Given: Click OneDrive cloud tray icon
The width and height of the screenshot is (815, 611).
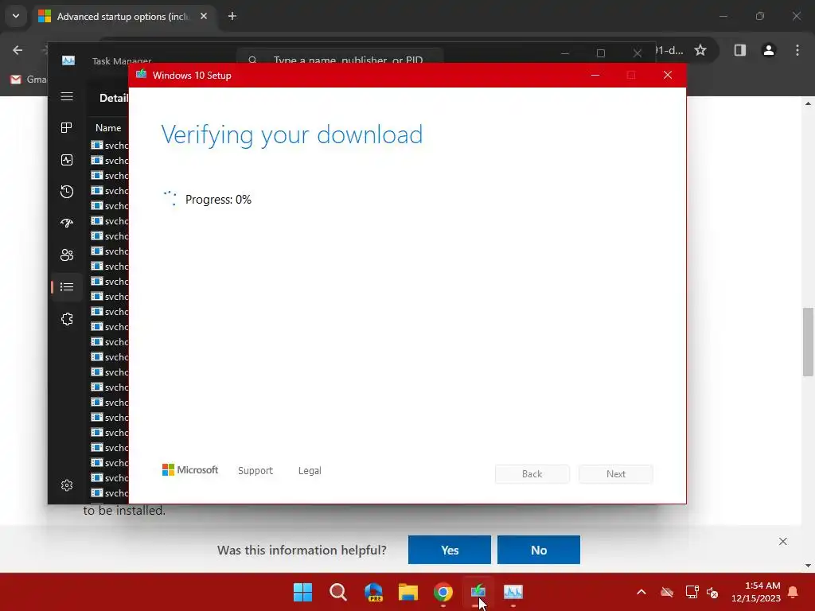Looking at the screenshot, I should click(x=667, y=592).
